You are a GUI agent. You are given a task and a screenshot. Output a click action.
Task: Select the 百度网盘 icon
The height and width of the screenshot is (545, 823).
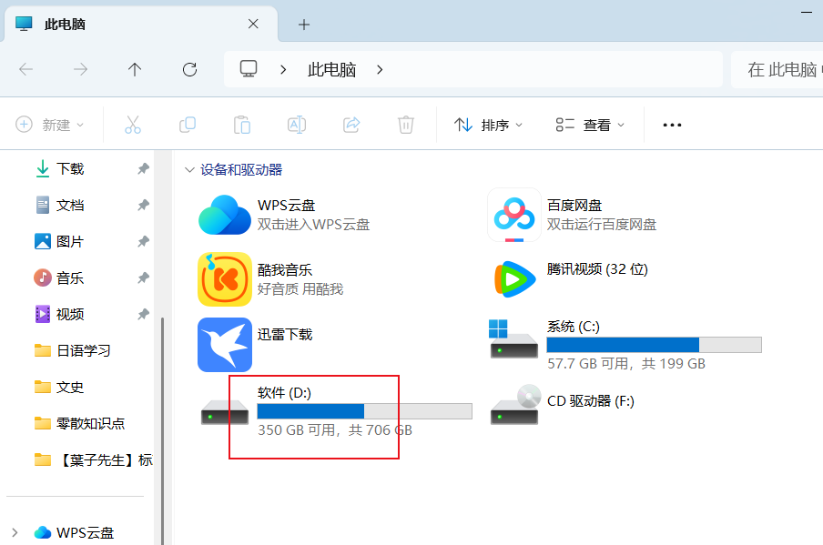(x=513, y=215)
